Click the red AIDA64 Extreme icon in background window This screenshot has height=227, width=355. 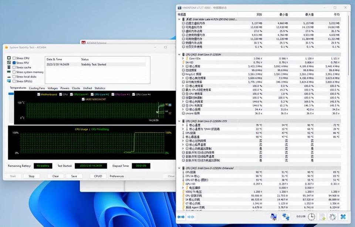84,43
